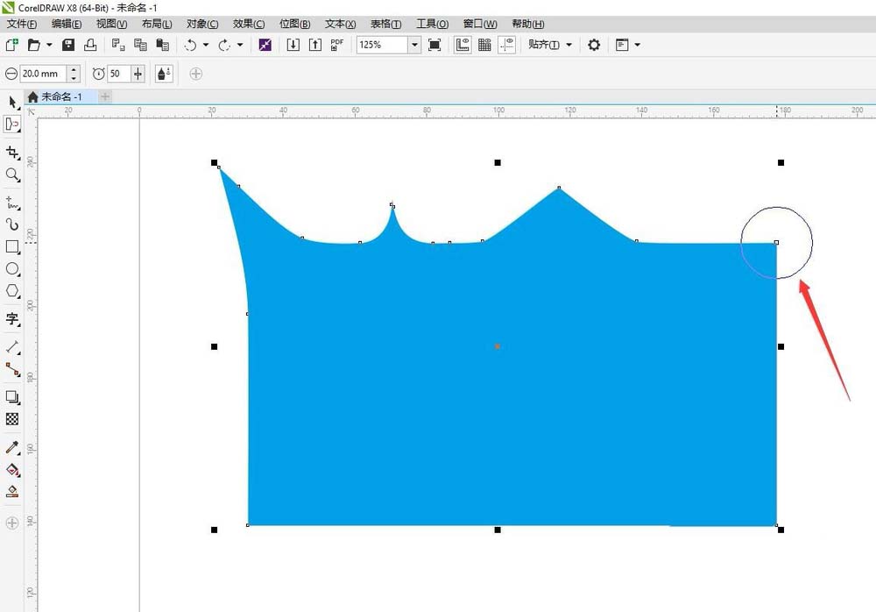
Task: Select the Drop Shadow tool
Action: coord(12,397)
